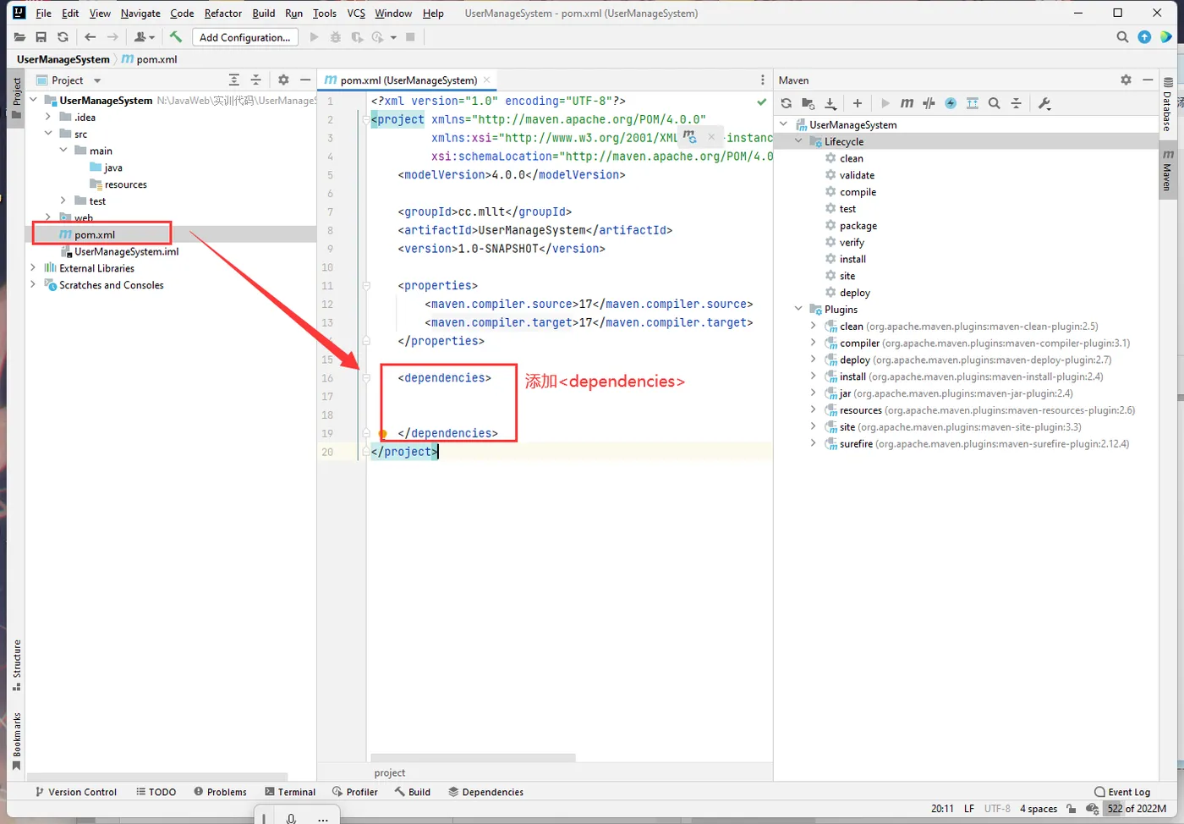Click Add Configuration... button
The width and height of the screenshot is (1184, 824).
click(x=245, y=37)
